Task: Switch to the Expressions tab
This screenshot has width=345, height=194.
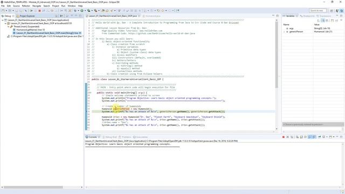Action: 323,16
